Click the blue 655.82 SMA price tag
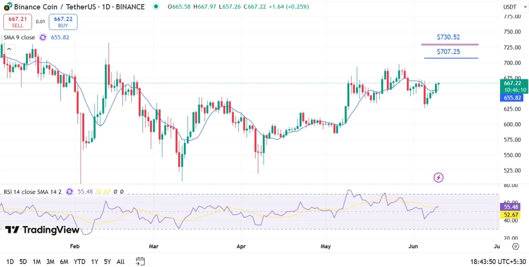 coord(512,97)
